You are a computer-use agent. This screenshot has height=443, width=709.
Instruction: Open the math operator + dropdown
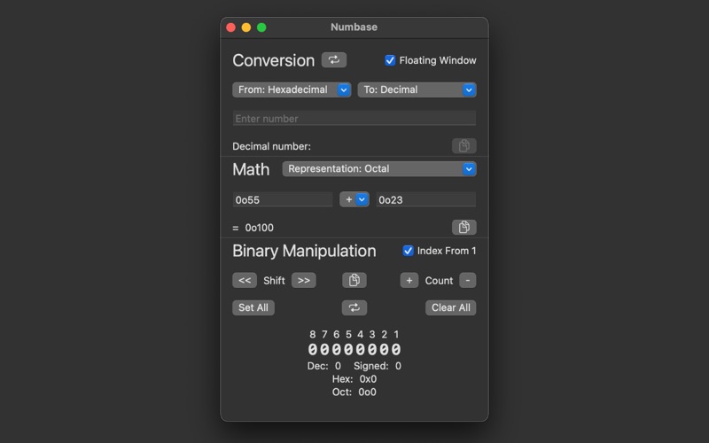point(354,199)
